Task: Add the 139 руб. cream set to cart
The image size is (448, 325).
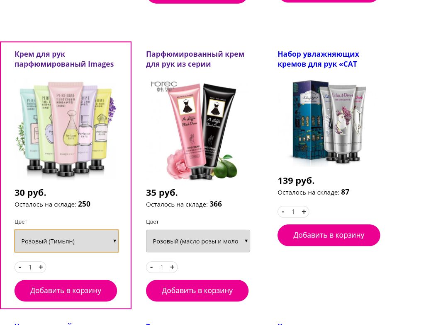Action: (x=329, y=235)
